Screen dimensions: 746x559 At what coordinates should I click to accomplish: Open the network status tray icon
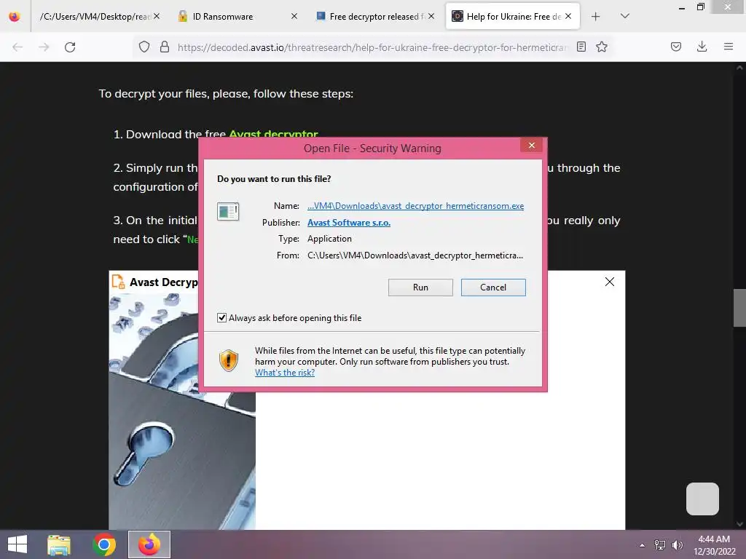(659, 545)
